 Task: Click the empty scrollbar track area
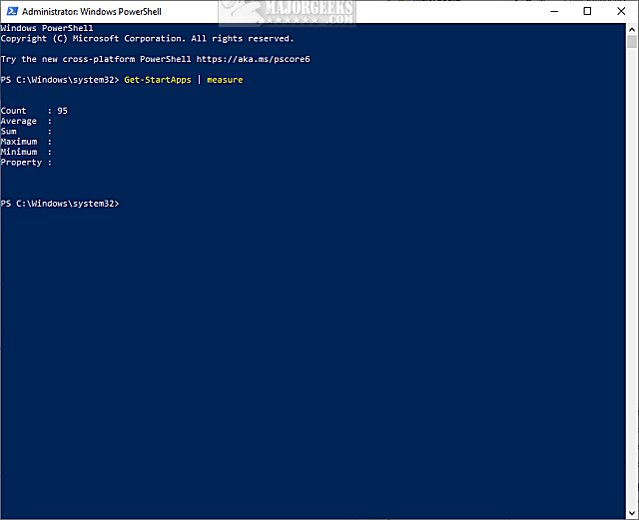coord(632,277)
